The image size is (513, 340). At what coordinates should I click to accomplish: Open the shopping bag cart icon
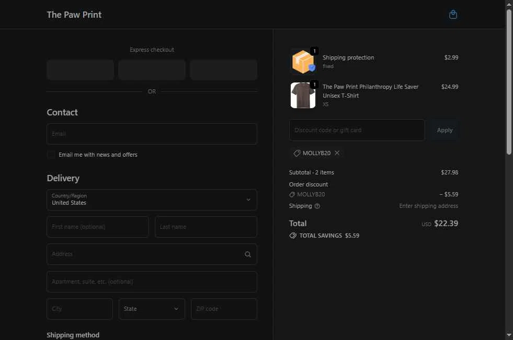[x=453, y=15]
